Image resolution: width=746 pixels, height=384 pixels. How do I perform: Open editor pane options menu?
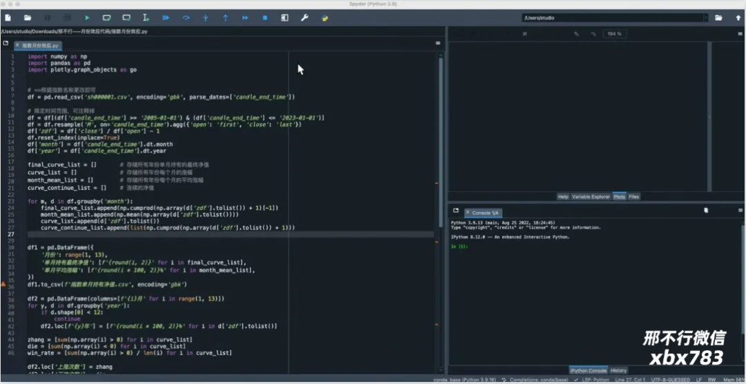point(438,43)
